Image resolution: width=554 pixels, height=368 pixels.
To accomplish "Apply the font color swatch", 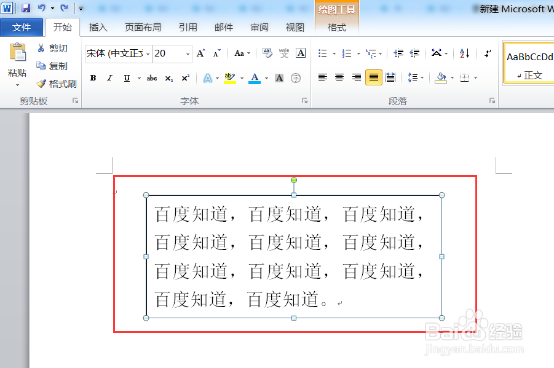I will [x=255, y=78].
